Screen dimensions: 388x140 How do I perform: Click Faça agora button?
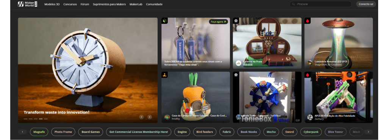(219, 22)
